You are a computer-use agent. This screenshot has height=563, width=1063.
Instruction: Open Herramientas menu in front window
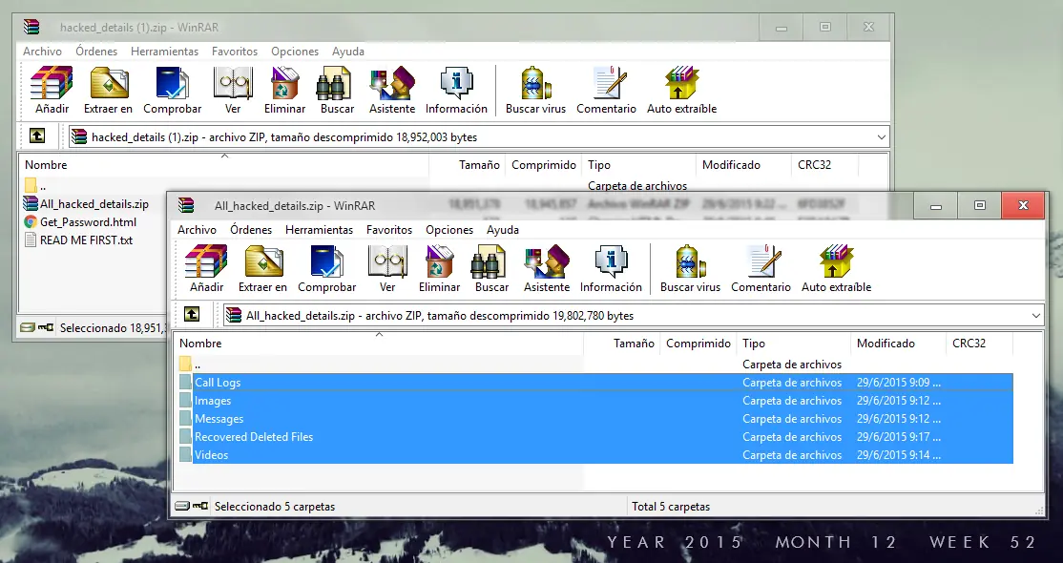point(319,230)
